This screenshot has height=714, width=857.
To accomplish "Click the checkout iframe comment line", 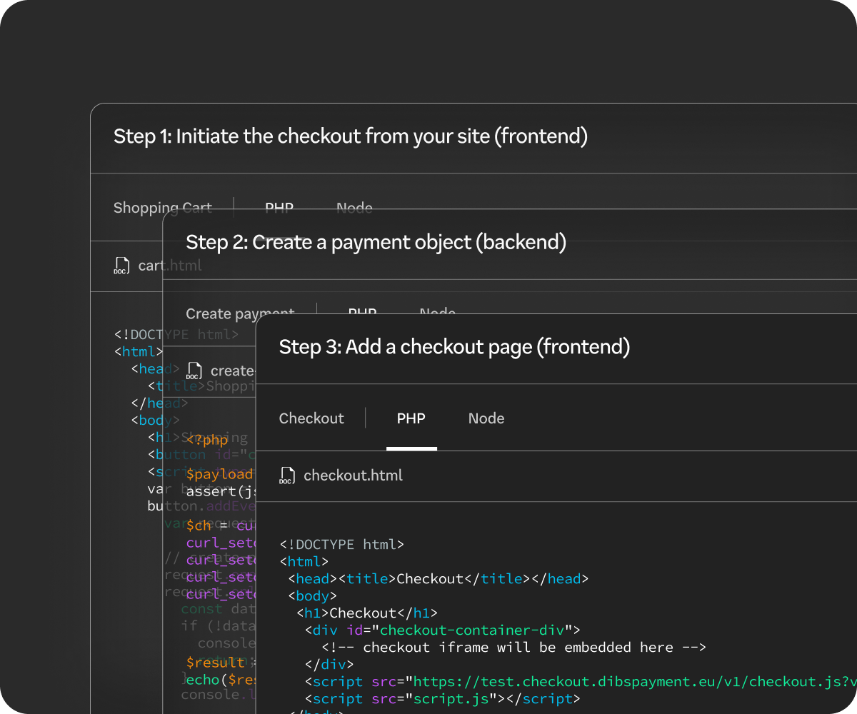I will click(x=513, y=648).
